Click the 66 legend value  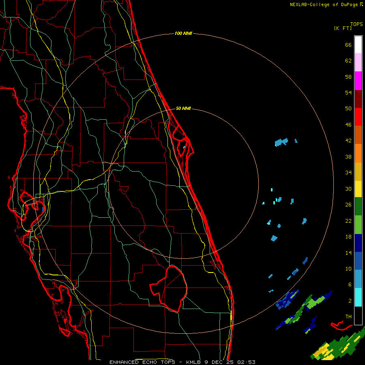pyautogui.click(x=348, y=45)
